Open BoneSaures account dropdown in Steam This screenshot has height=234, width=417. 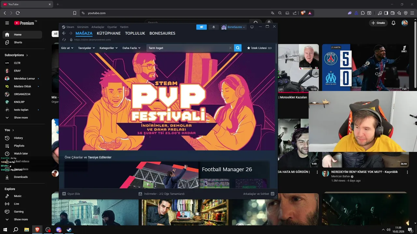tap(233, 27)
